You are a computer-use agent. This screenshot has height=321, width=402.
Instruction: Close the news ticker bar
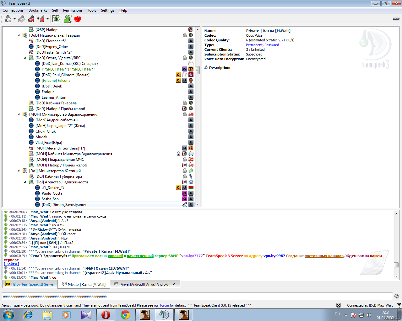[x=339, y=305]
